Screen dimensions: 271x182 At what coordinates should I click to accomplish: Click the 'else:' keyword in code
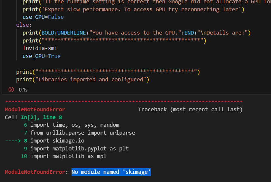pos(23,25)
